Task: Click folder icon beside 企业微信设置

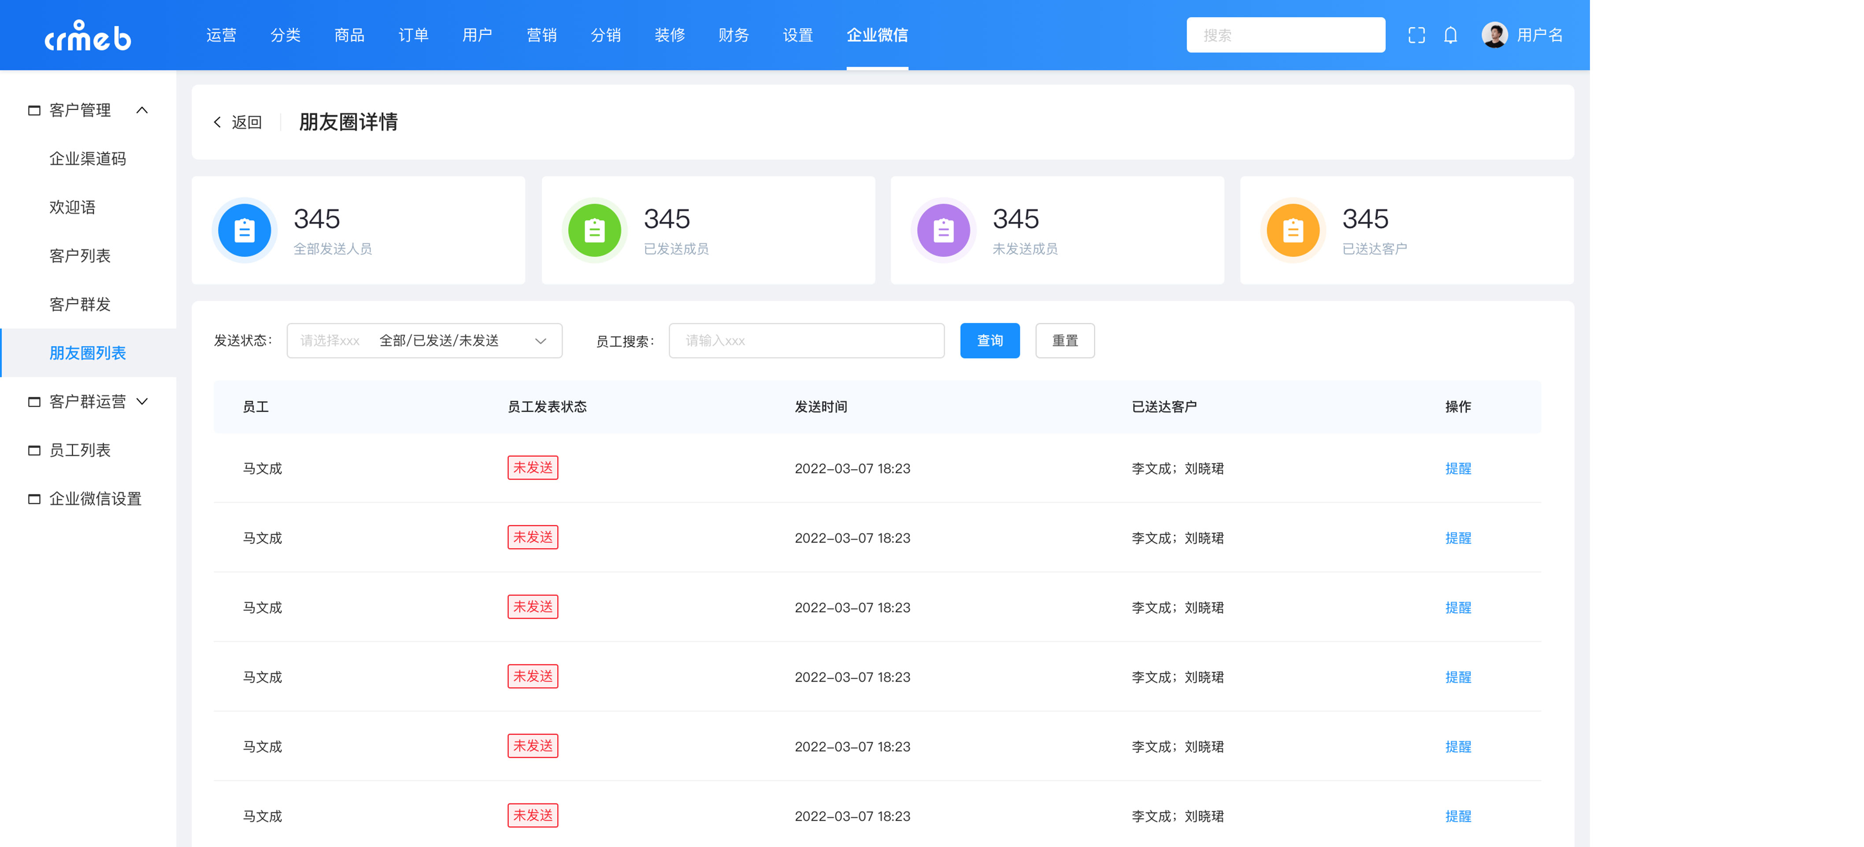Action: point(34,498)
